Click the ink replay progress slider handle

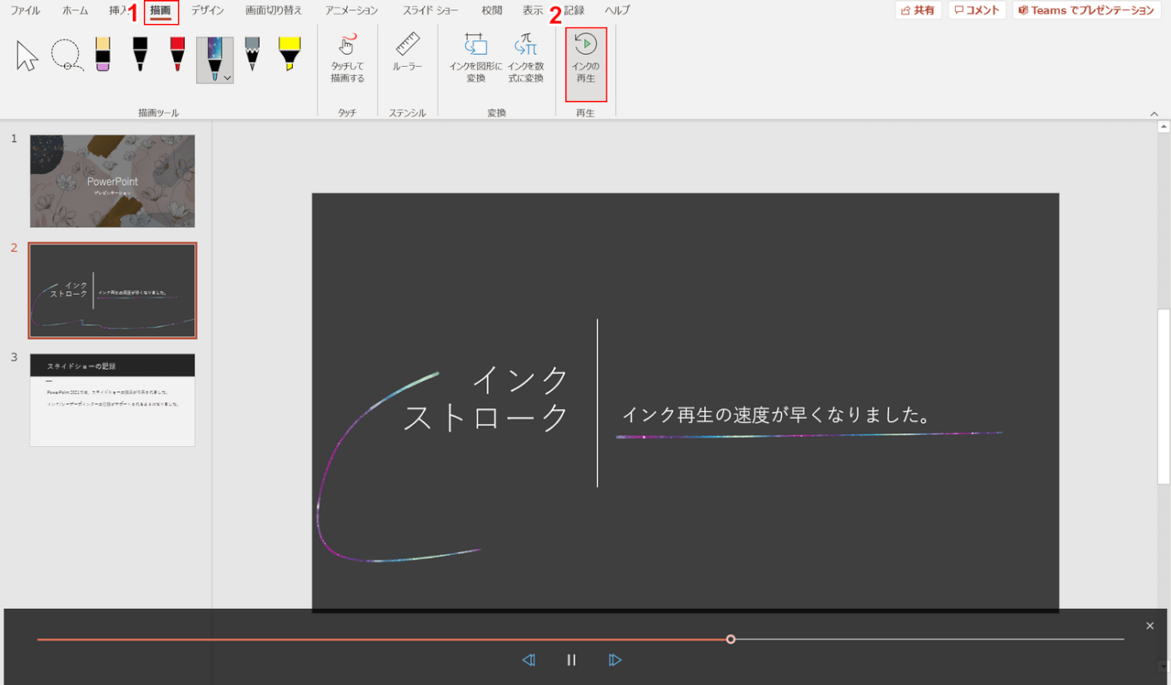(x=731, y=639)
